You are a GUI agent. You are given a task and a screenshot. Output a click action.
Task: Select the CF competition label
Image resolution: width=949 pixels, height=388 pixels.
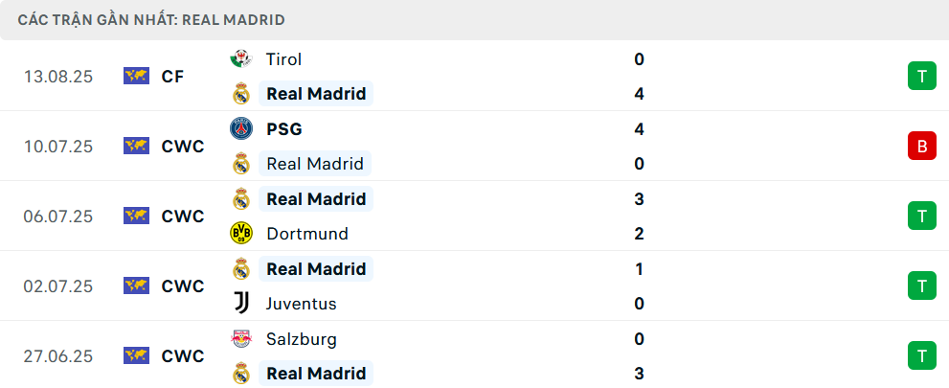click(173, 77)
